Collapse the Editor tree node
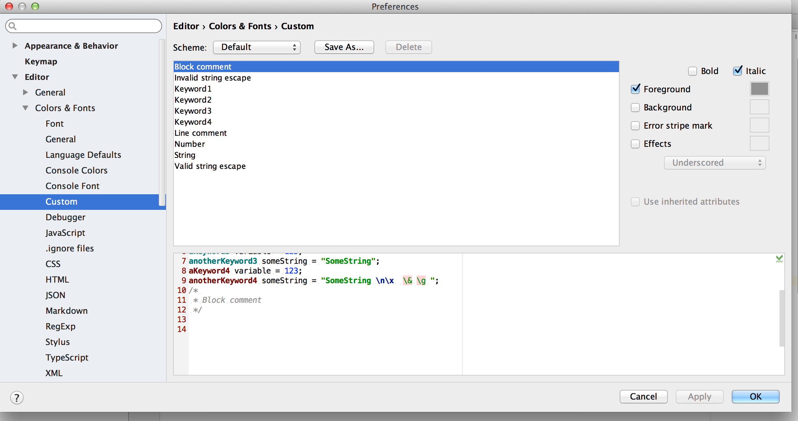Viewport: 798px width, 421px height. point(15,77)
